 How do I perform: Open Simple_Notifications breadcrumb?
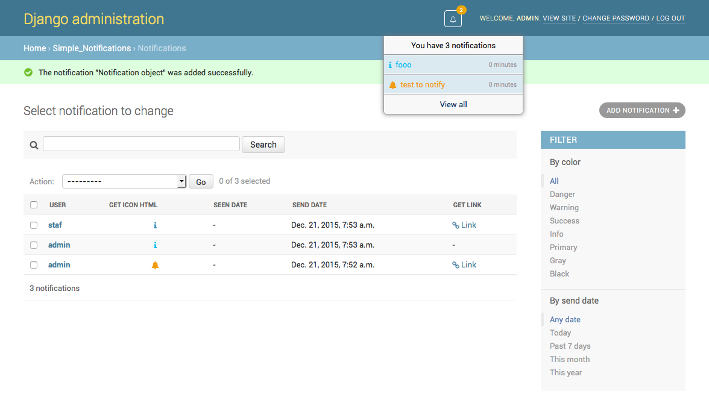pos(92,48)
